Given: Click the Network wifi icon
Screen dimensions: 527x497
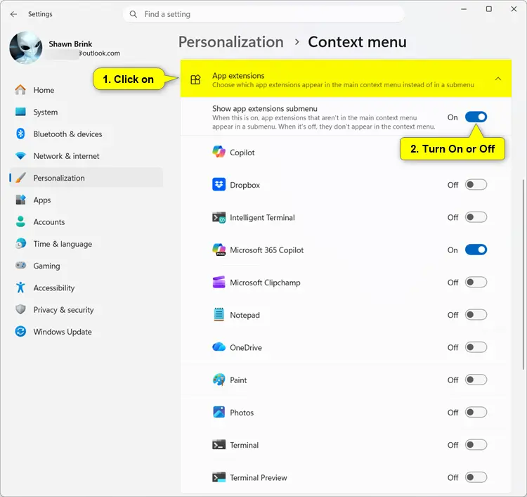Looking at the screenshot, I should point(20,156).
